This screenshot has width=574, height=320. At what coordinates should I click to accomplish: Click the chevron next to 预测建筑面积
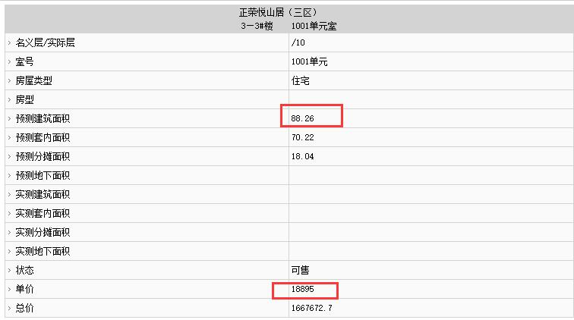[x=10, y=119]
